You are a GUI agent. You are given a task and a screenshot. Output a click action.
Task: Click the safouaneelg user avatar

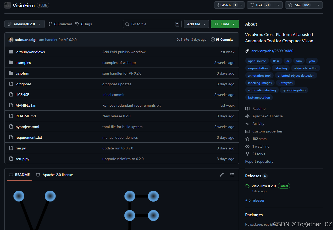tap(11, 40)
